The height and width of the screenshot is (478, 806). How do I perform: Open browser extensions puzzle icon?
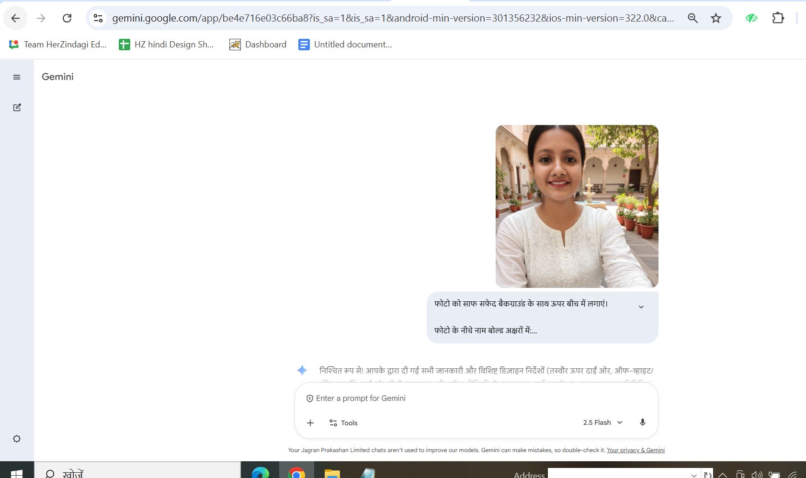778,18
